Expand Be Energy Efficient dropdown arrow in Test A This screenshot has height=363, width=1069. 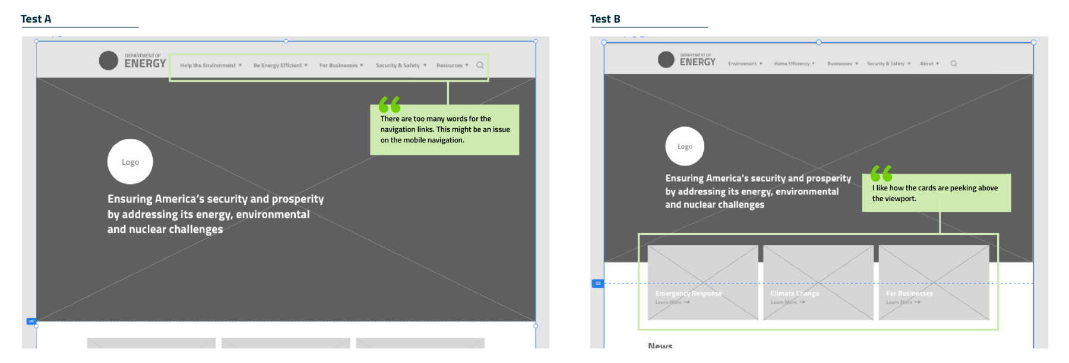pos(306,65)
